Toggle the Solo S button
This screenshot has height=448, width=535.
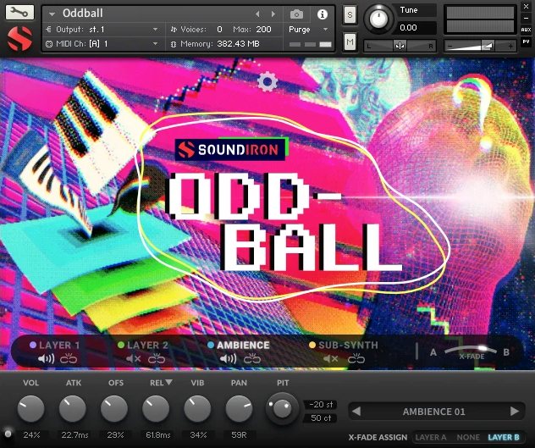point(350,15)
